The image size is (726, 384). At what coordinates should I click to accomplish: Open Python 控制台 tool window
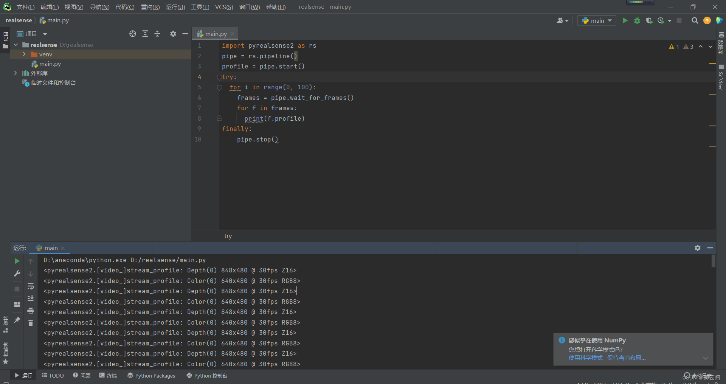(207, 375)
